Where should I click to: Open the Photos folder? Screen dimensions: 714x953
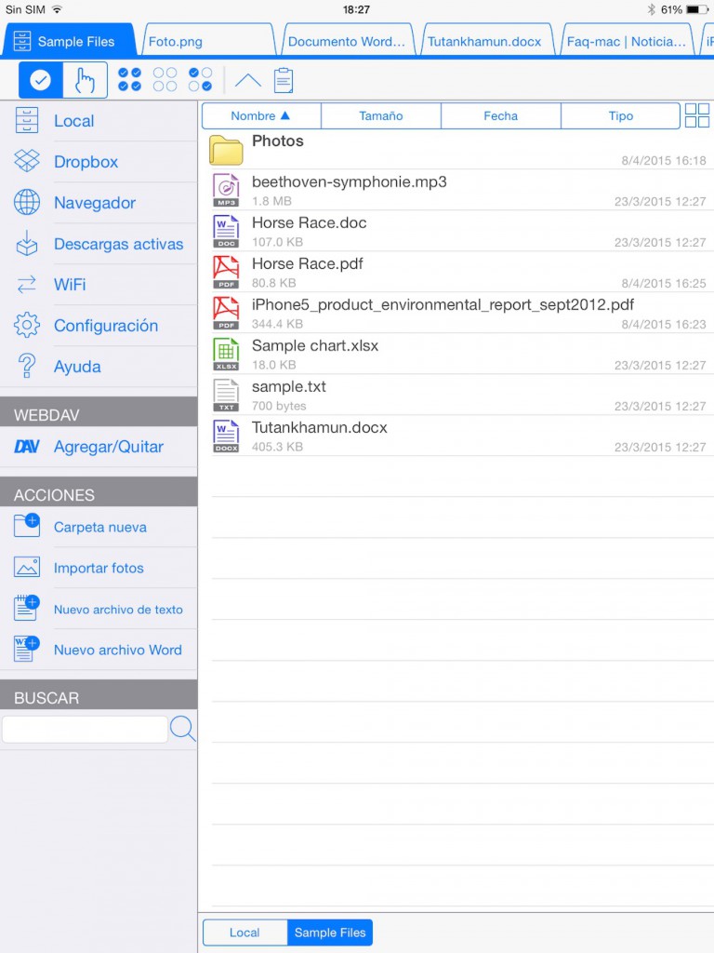click(x=457, y=150)
